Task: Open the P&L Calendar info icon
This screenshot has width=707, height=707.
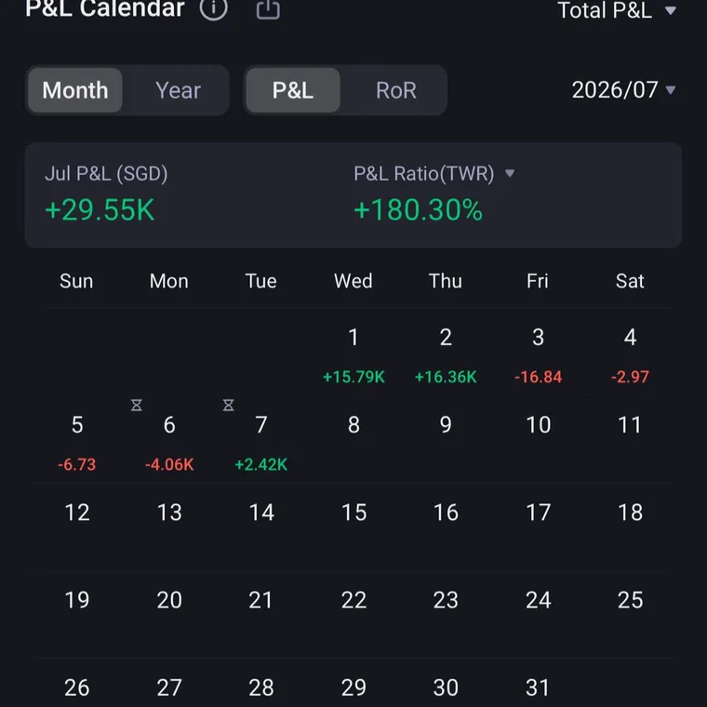Action: [x=214, y=7]
